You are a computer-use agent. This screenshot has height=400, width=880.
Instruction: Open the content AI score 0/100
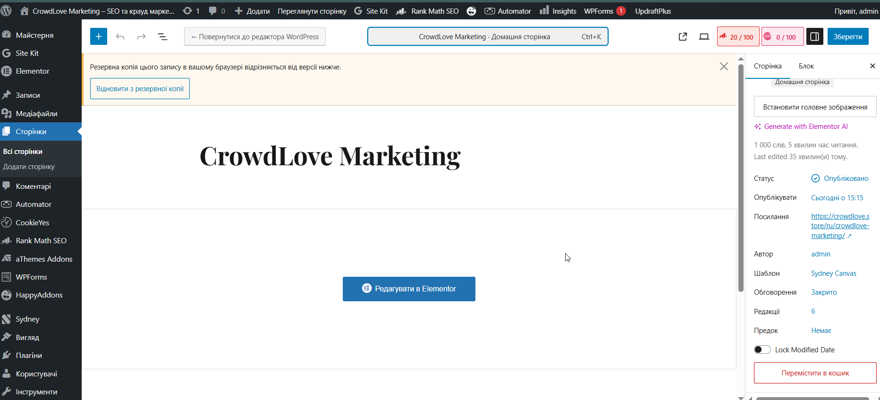[x=783, y=36]
